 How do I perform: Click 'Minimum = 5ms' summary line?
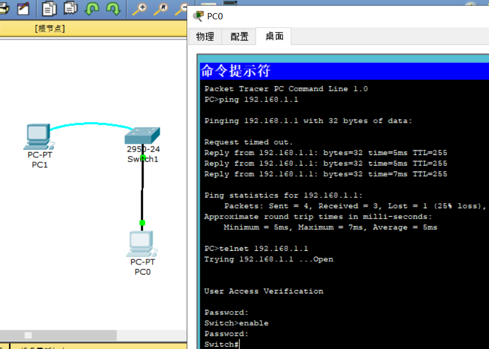pyautogui.click(x=330, y=228)
